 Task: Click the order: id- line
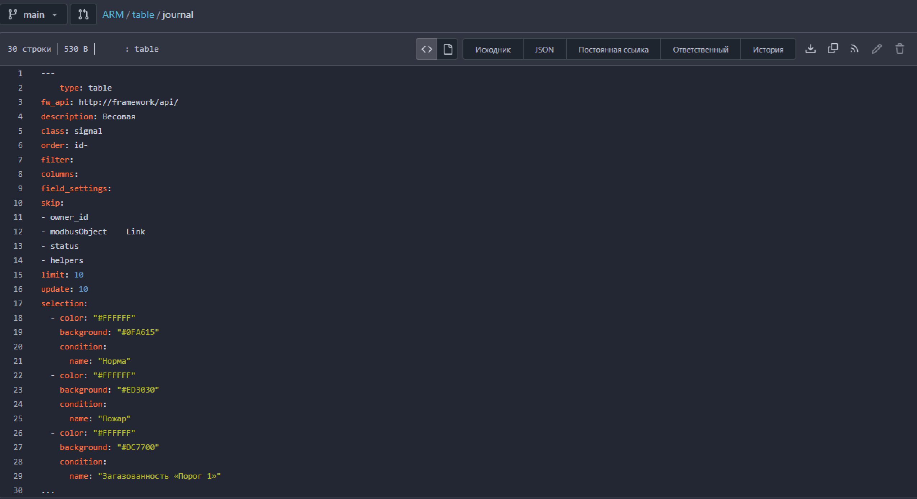click(64, 145)
